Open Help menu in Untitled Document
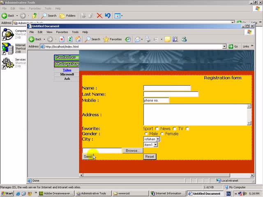263x197 pixels. pyautogui.click(x=85, y=32)
